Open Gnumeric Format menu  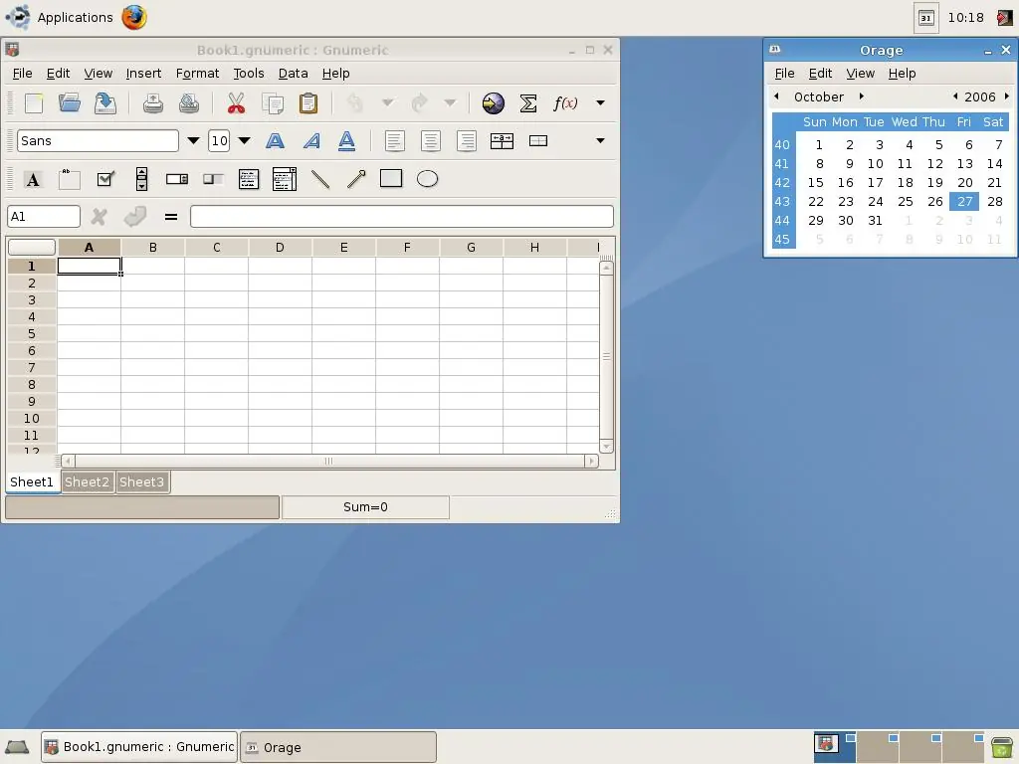pyautogui.click(x=198, y=74)
